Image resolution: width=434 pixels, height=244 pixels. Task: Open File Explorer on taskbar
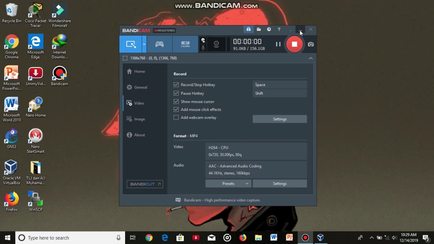258,238
